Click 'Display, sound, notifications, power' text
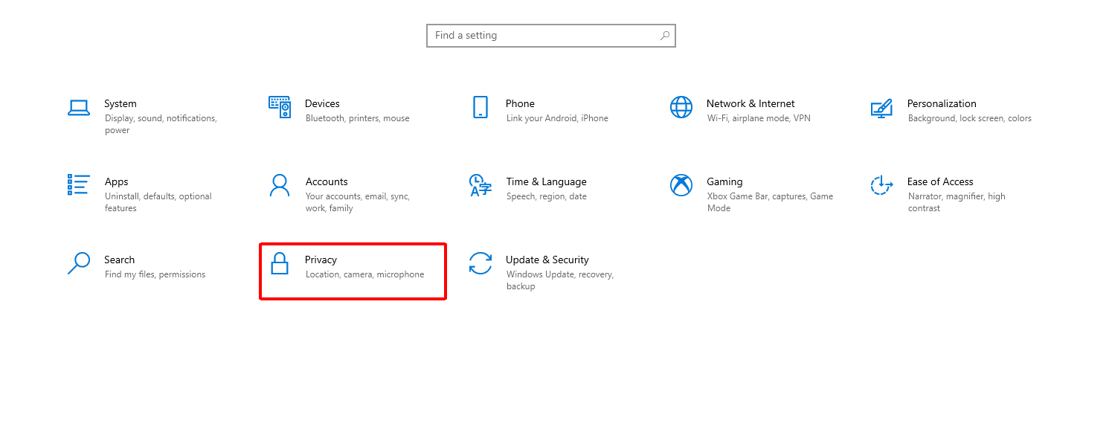The height and width of the screenshot is (435, 1112). click(161, 124)
